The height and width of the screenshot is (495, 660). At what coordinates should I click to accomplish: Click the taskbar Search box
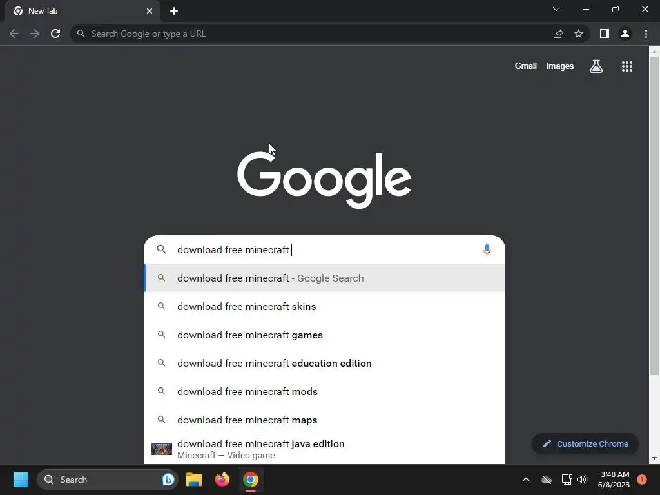[108, 480]
